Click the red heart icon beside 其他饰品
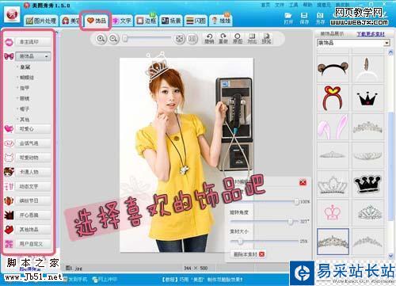The height and width of the screenshot is (286, 396). point(9,230)
